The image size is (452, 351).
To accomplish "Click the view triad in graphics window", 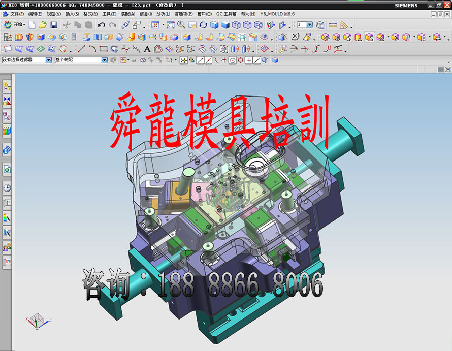I will pos(38,321).
